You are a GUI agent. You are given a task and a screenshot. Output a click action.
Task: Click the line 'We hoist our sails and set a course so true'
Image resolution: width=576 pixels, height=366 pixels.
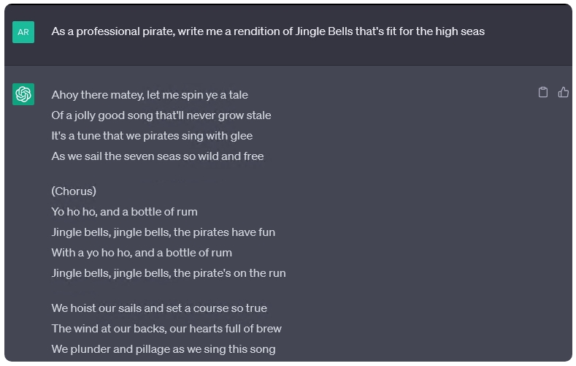pos(159,308)
